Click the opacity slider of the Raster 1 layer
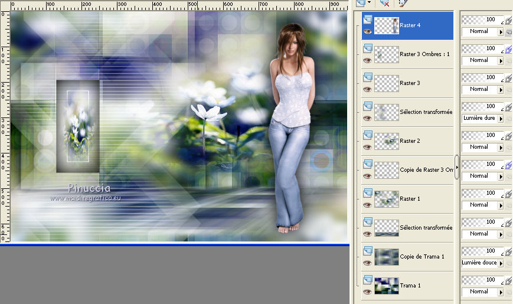This screenshot has height=304, width=513. 482,193
